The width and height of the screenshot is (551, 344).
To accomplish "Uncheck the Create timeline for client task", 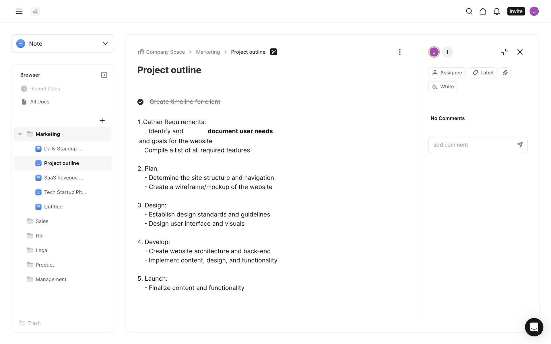I will coord(140,102).
